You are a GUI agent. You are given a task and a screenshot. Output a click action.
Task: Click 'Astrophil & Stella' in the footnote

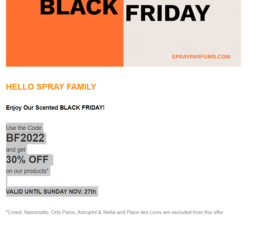point(96,212)
